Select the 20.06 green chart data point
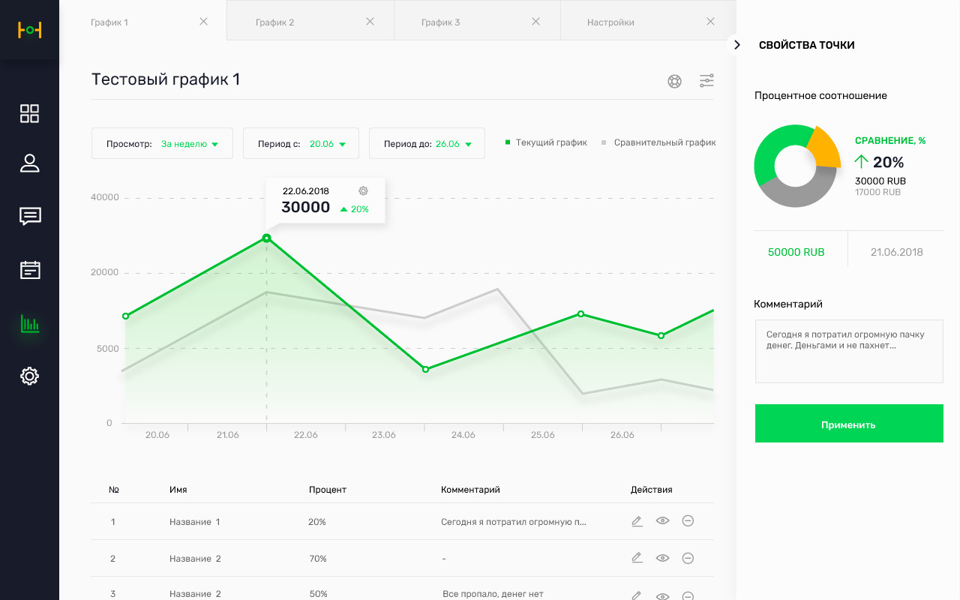 click(x=125, y=316)
